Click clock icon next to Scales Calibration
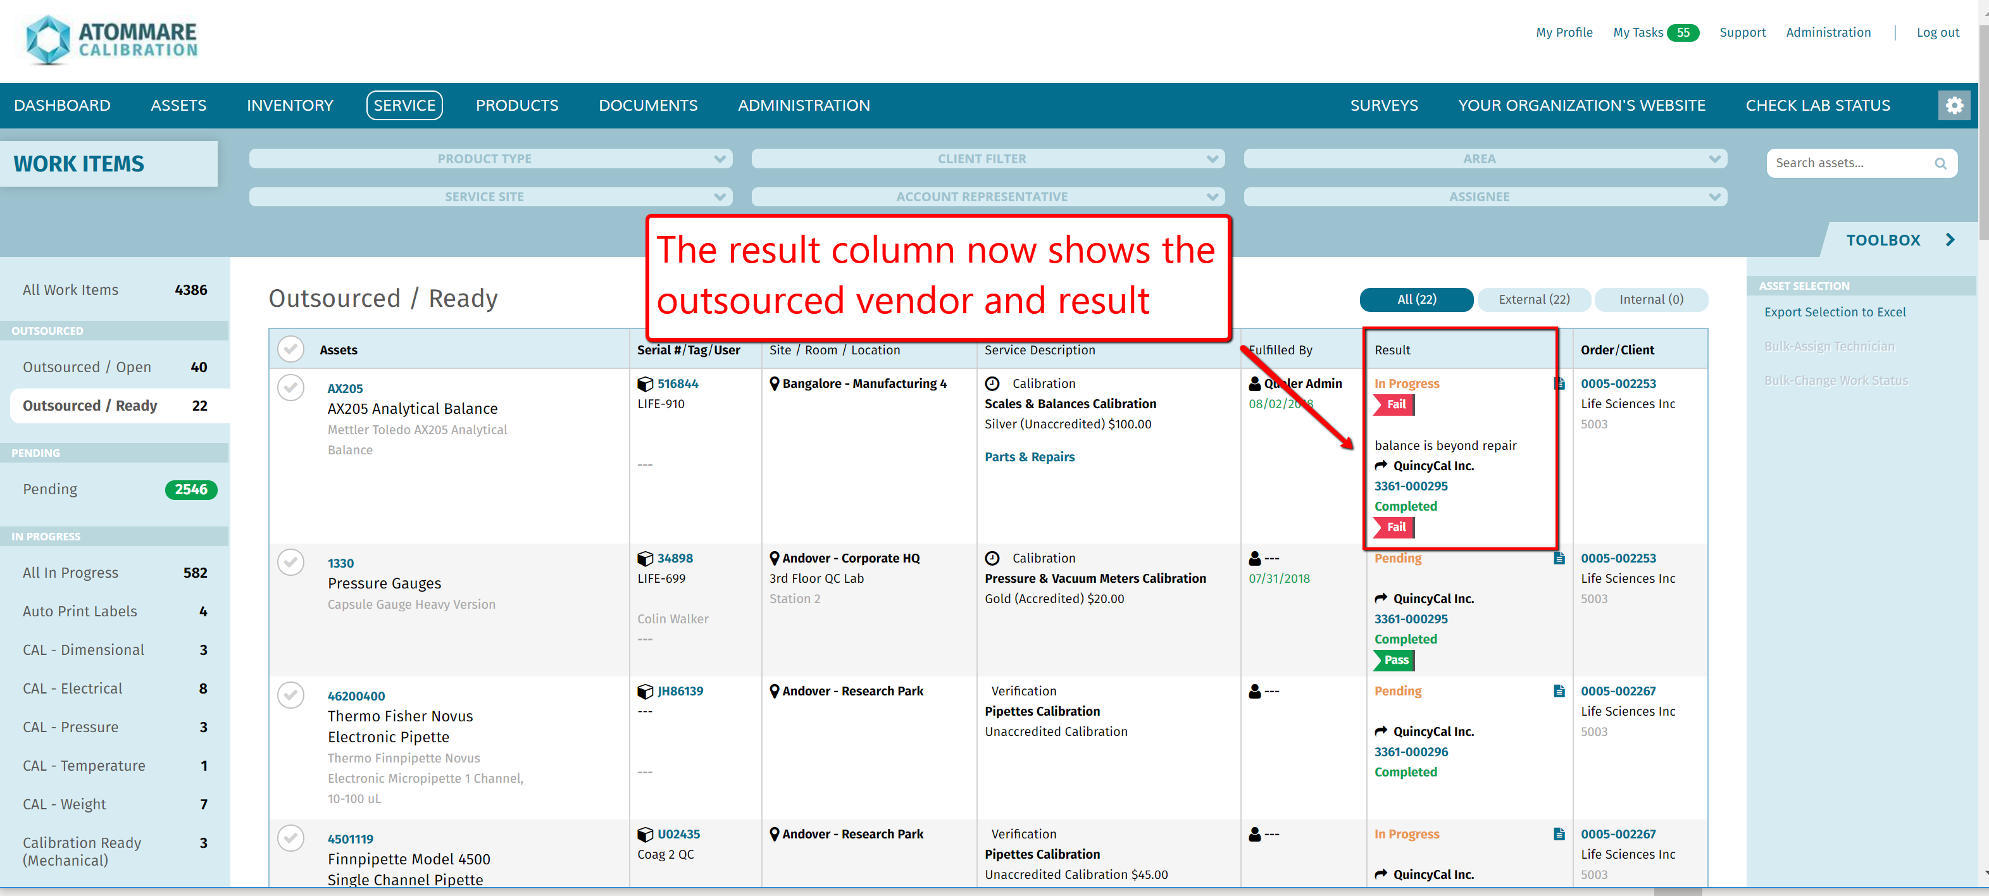This screenshot has width=1989, height=896. (x=992, y=383)
